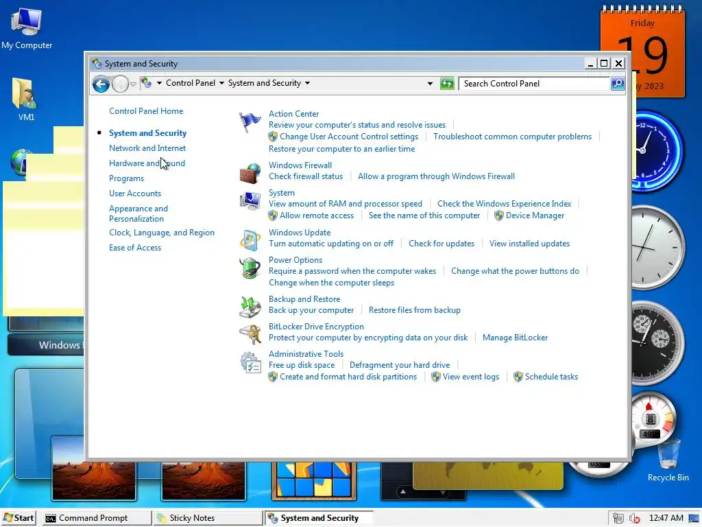Click the Check firewall status link
Screen dimensions: 702x527
coord(306,176)
